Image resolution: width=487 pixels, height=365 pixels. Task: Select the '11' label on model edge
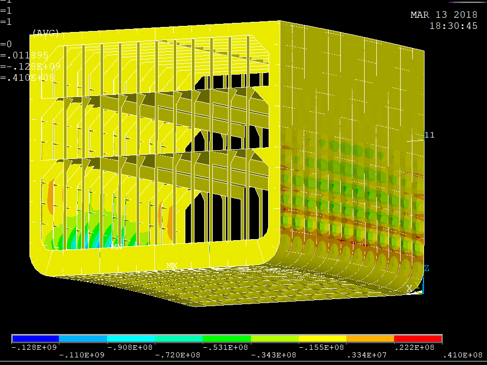click(x=429, y=135)
